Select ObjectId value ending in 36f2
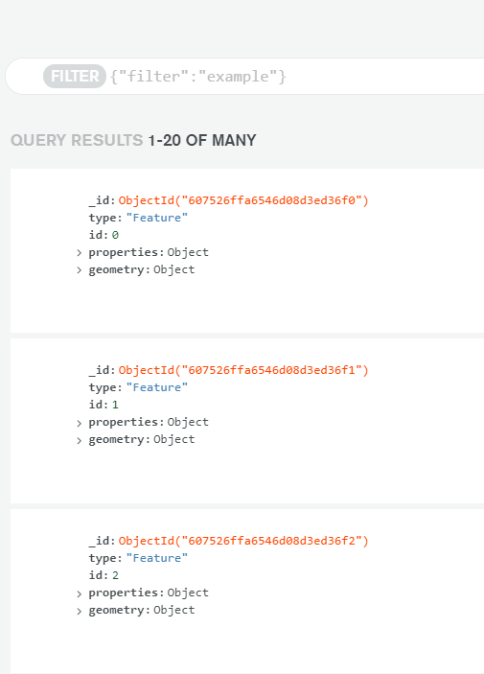 [243, 541]
